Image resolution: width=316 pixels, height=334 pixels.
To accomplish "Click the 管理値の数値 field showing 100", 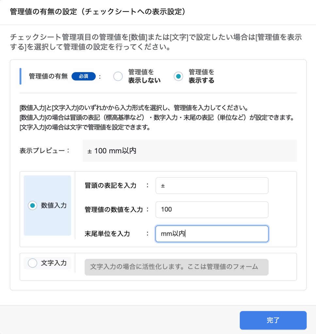I will click(212, 209).
